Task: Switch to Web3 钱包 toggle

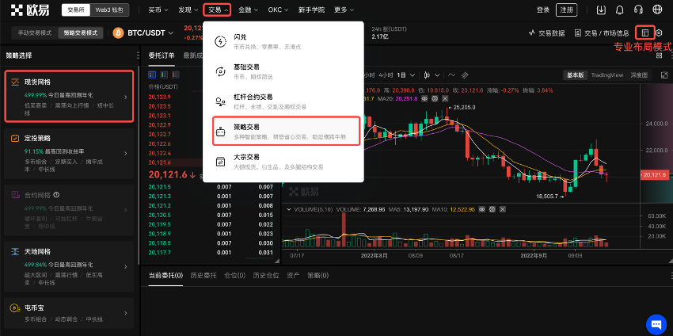Action: 108,10
